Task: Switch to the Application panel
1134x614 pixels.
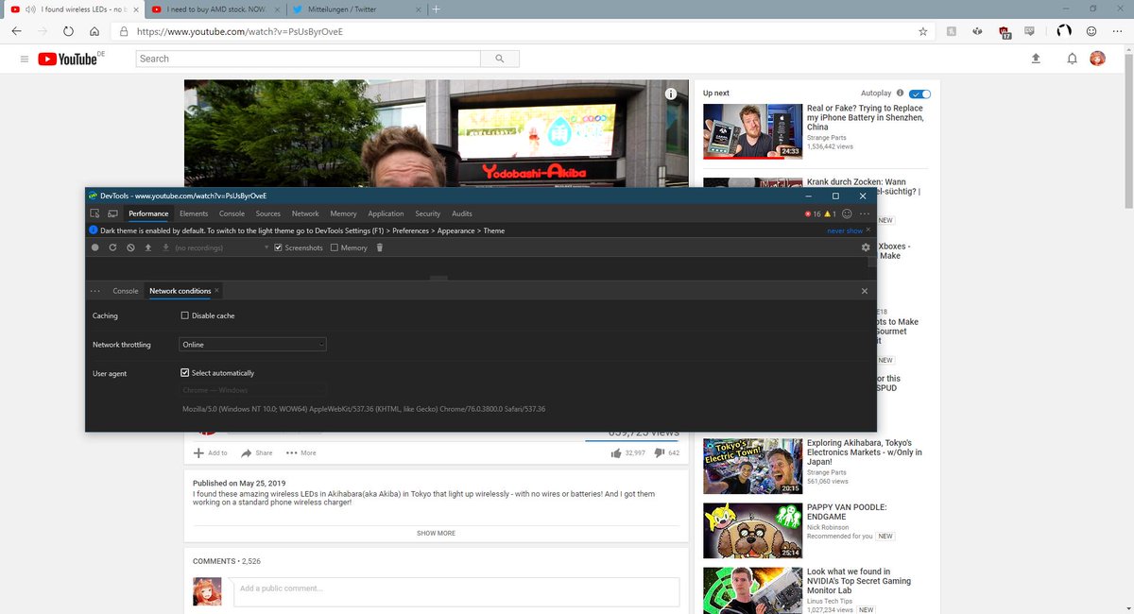Action: 386,213
